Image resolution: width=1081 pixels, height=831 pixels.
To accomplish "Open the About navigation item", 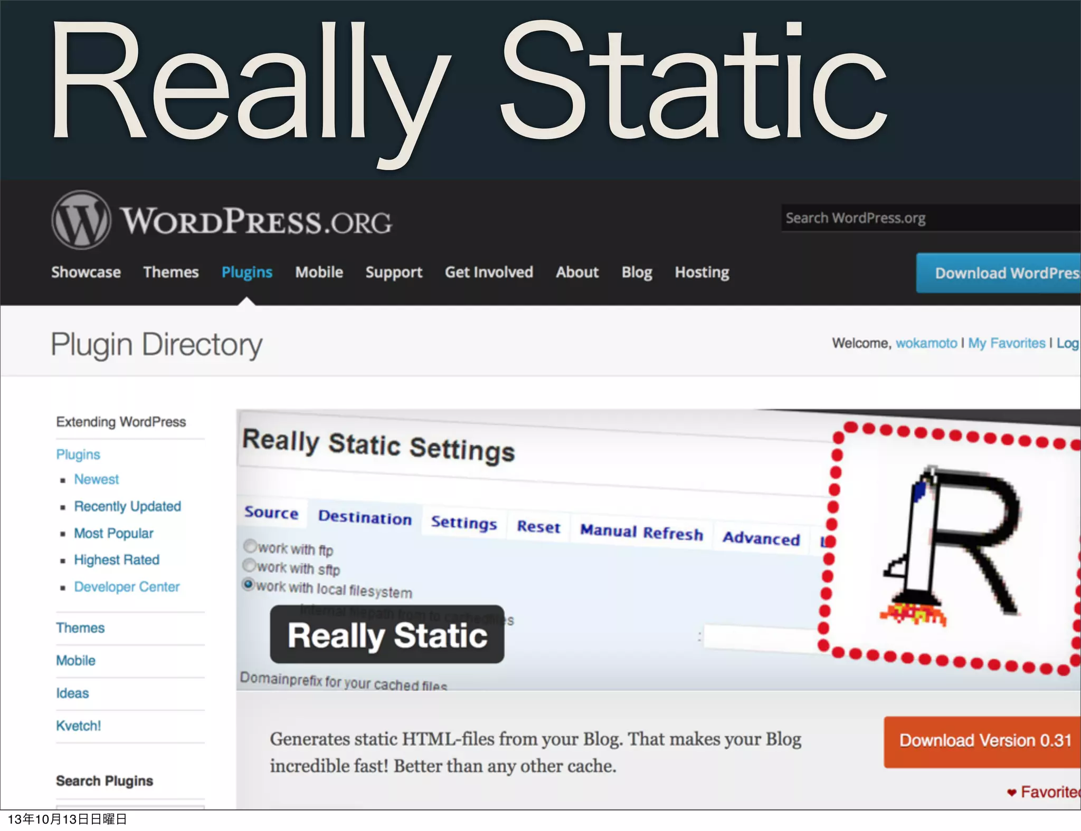I will (577, 272).
